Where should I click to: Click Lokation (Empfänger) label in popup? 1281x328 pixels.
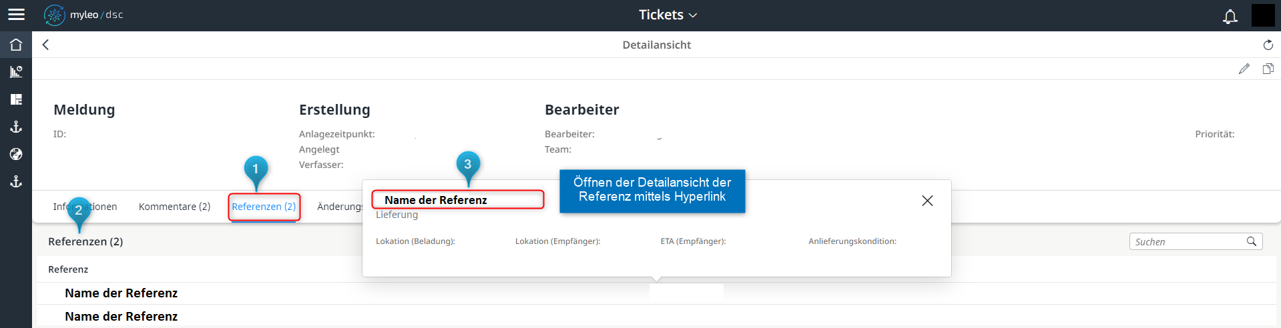point(557,241)
